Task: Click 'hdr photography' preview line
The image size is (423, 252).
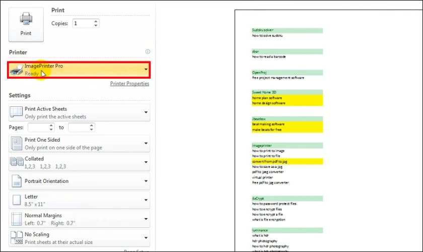Action: point(264,241)
